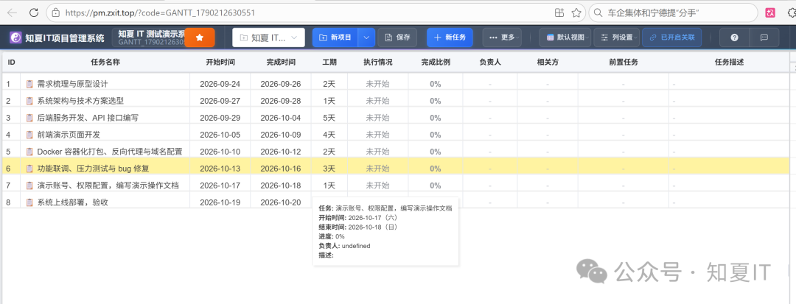796x304 pixels.
Task: Open the 更多 menu
Action: coord(502,38)
